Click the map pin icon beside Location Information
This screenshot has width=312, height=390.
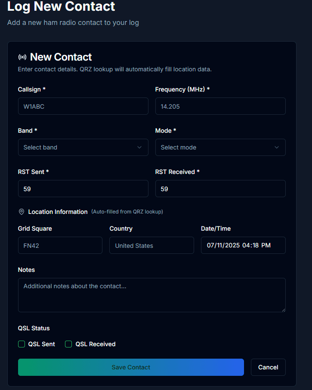[22, 212]
